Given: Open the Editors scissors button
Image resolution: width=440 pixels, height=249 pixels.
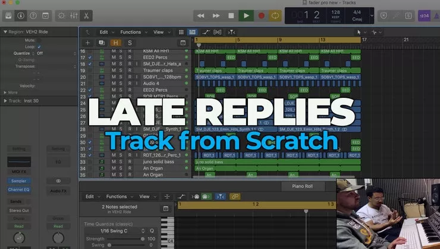Looking at the screenshot, I should tap(86, 15).
